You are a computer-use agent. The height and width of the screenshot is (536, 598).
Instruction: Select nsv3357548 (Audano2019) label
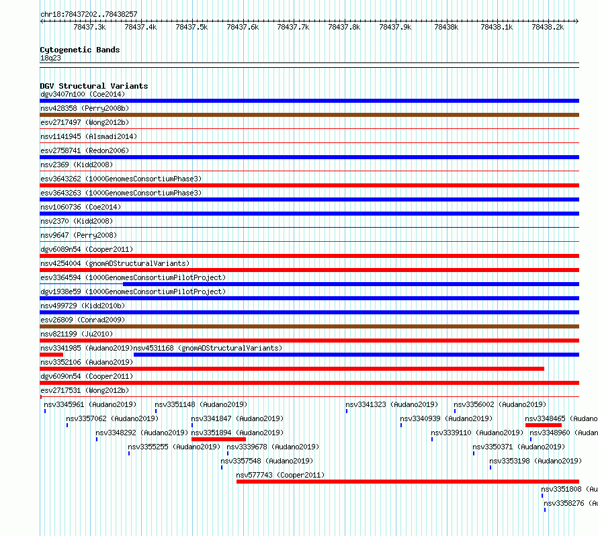pos(267,461)
